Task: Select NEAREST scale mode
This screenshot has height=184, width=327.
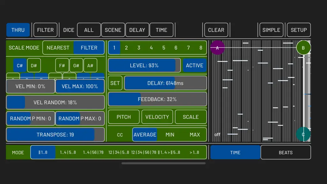Action: (x=58, y=48)
